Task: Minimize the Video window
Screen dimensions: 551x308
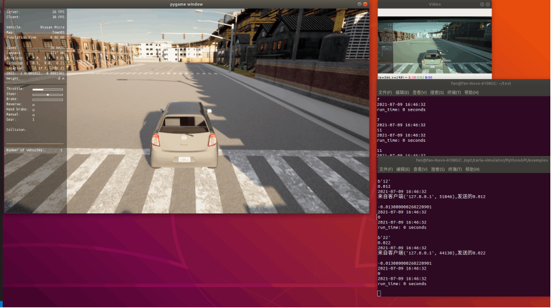Action: point(482,4)
